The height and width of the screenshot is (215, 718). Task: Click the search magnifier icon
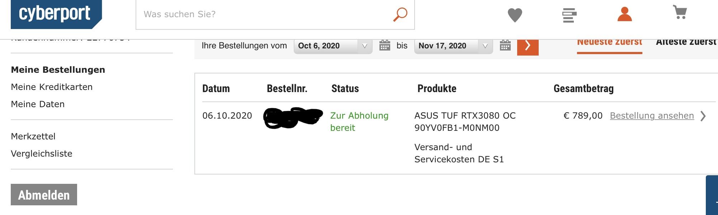pos(400,14)
